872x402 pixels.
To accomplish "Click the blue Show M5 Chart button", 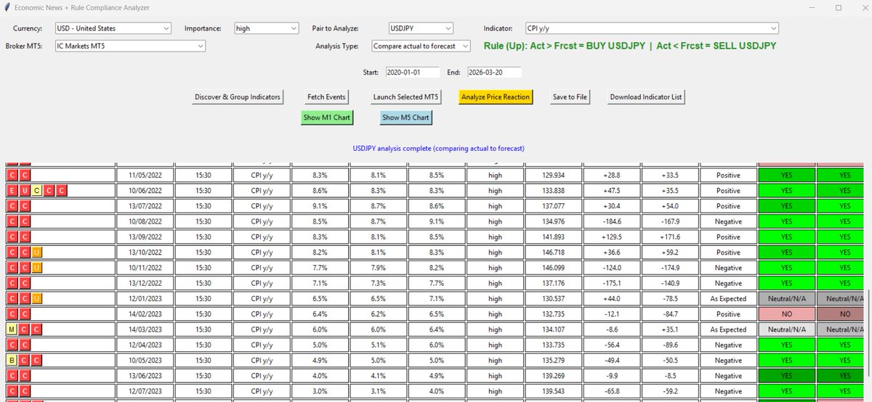I will 406,118.
